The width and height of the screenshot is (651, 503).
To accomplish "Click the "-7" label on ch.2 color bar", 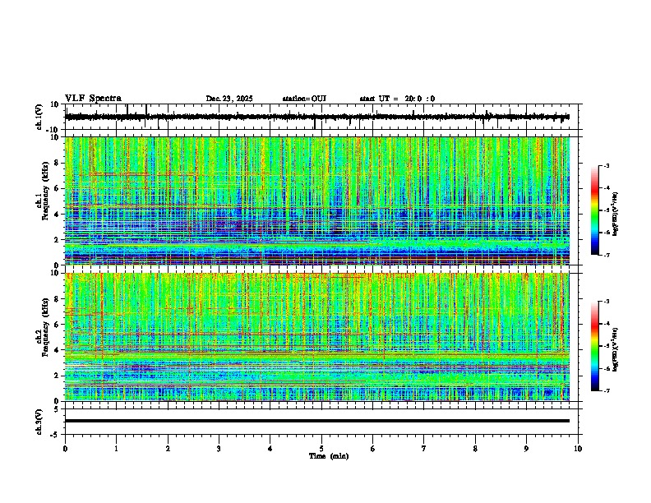I will pyautogui.click(x=607, y=391).
